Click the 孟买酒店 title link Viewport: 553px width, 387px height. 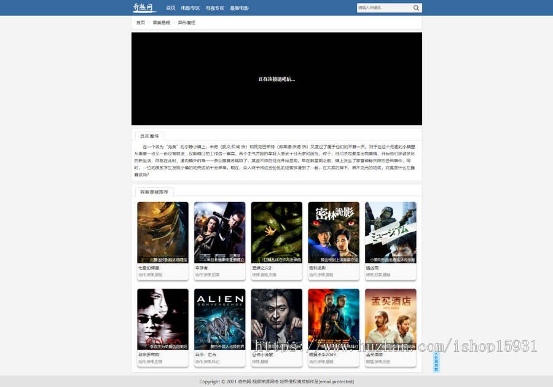coord(374,354)
